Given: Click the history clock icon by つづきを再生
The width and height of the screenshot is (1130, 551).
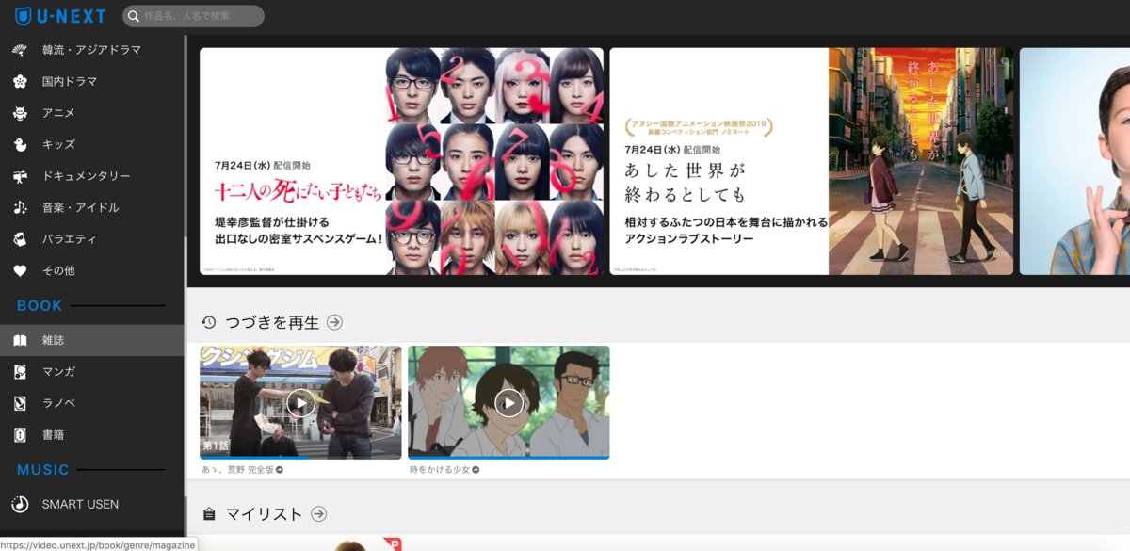Looking at the screenshot, I should (x=209, y=322).
